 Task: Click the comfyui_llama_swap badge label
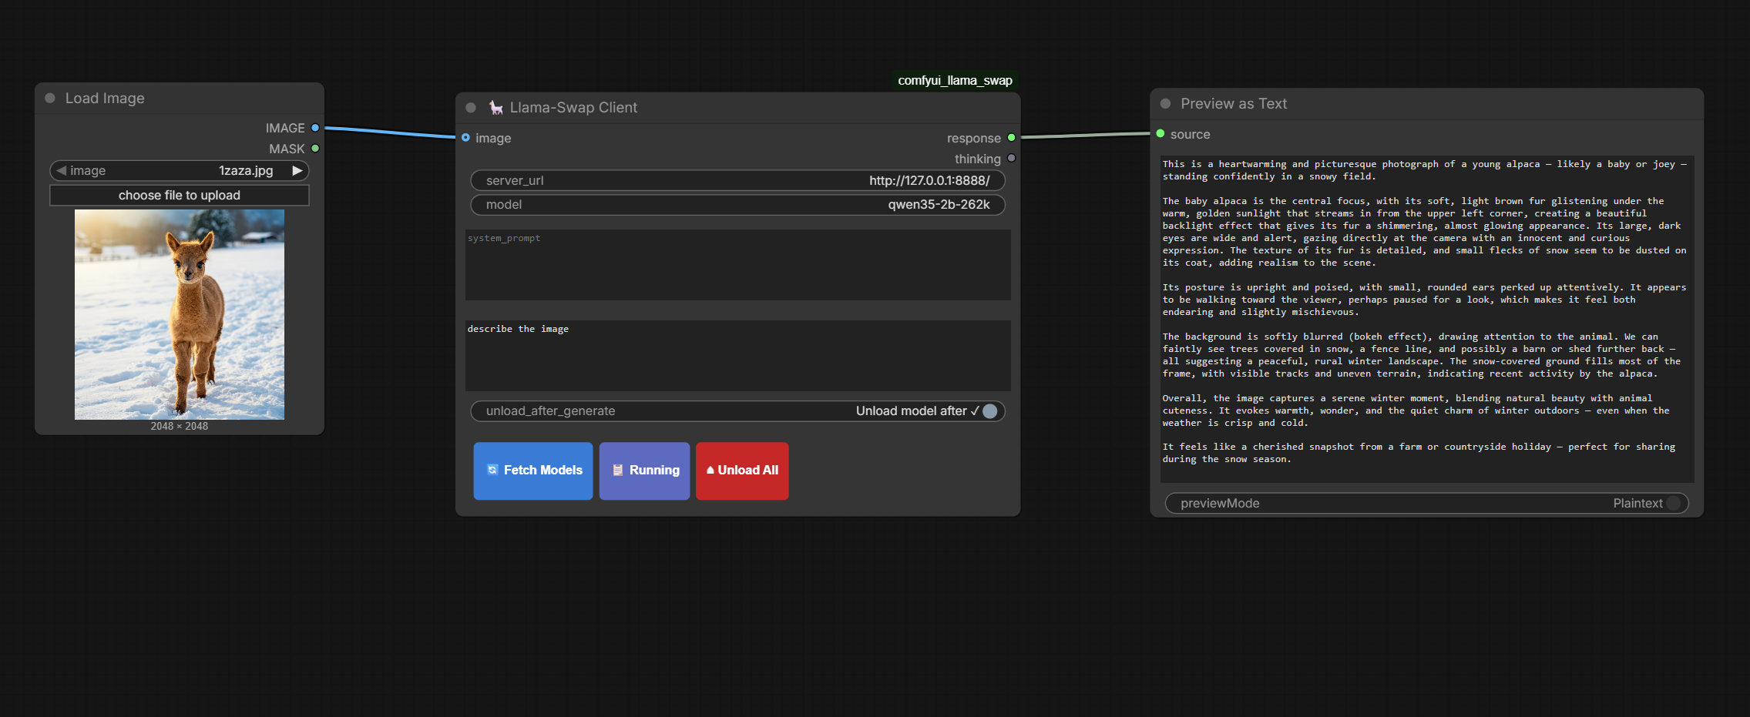point(955,80)
